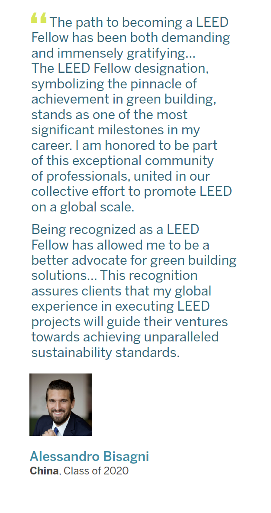Click the line "of this exceptional community"
Screen dimensions: 271x513
point(123,161)
